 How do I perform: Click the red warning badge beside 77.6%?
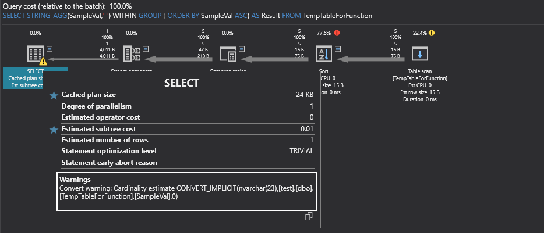[x=337, y=33]
